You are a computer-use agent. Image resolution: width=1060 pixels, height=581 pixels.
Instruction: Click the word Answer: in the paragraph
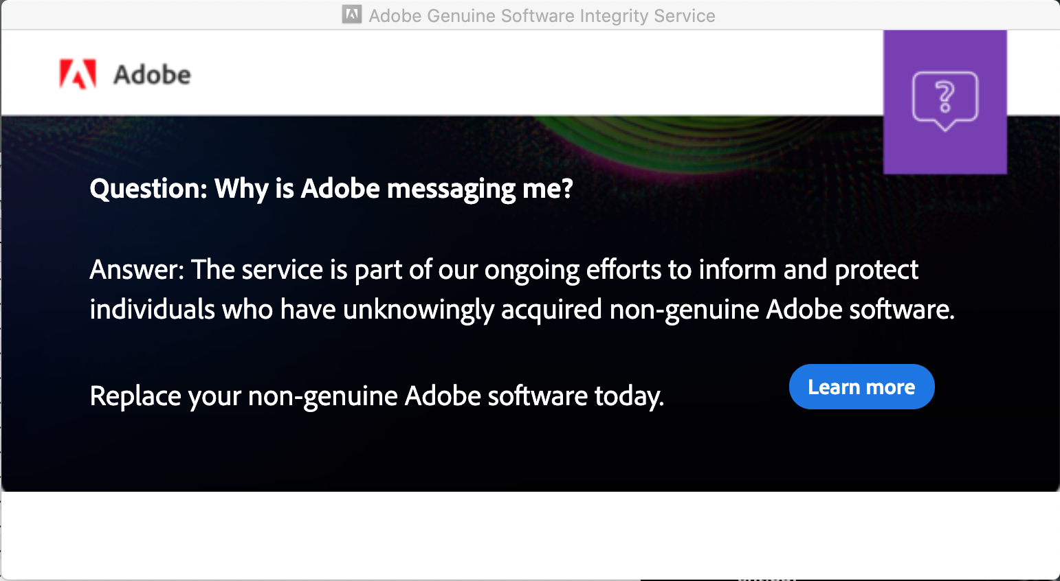click(x=137, y=269)
